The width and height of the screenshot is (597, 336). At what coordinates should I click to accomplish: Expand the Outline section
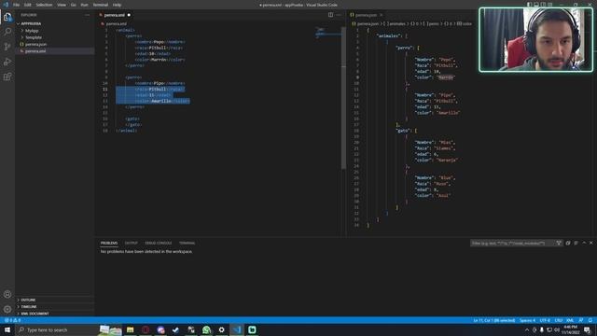pyautogui.click(x=54, y=300)
